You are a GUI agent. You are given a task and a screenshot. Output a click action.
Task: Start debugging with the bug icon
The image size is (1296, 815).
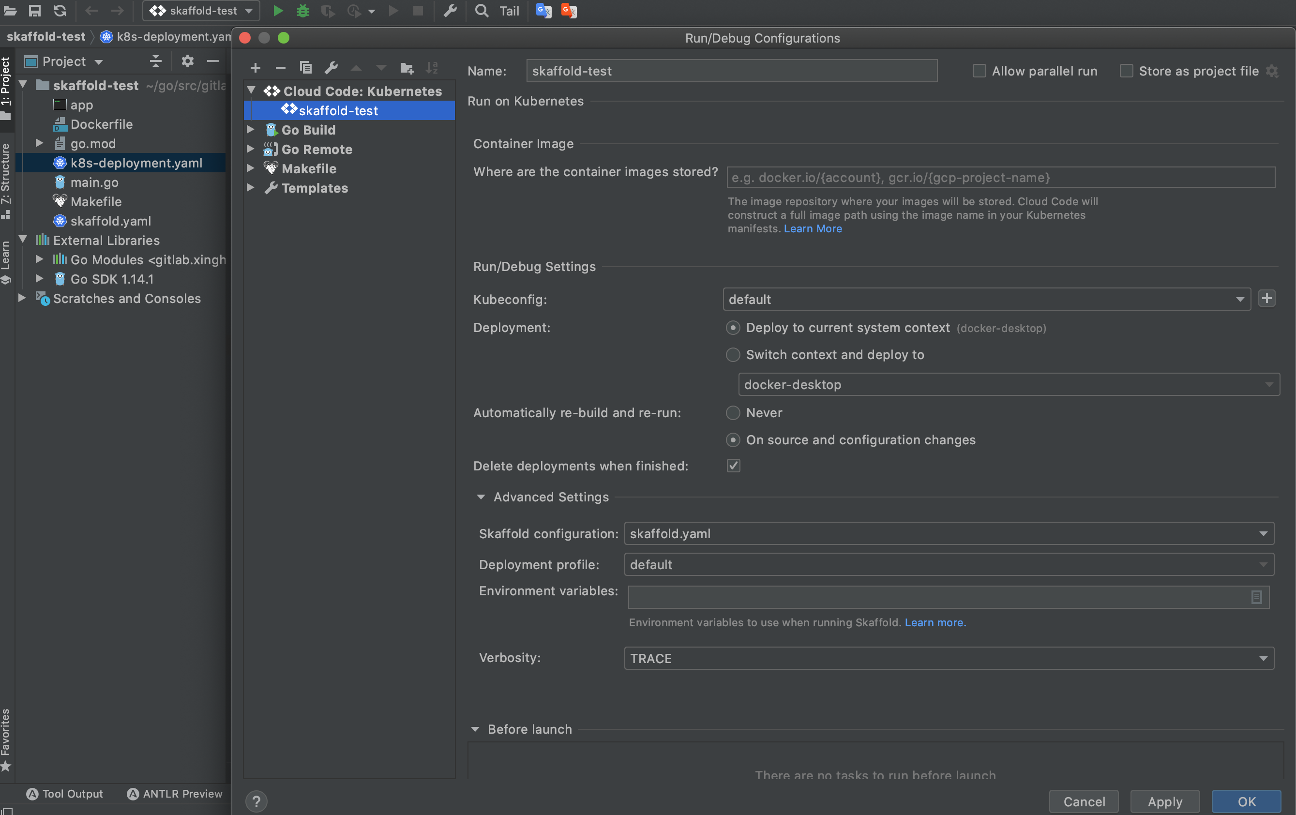coord(302,11)
